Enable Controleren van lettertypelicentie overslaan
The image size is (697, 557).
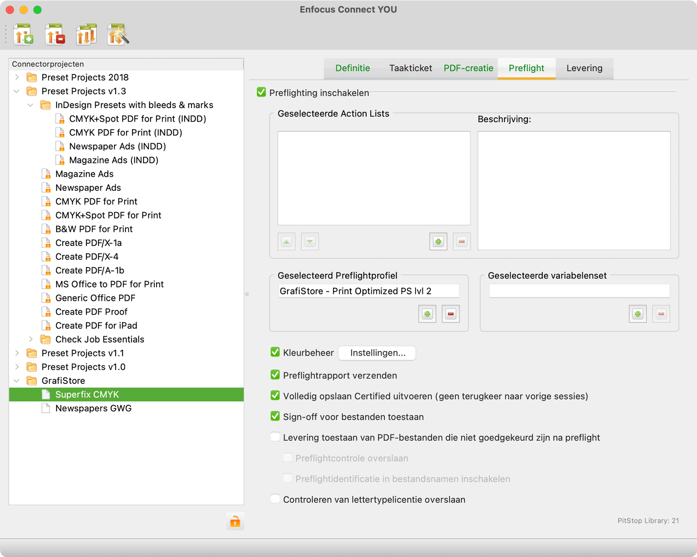point(275,499)
